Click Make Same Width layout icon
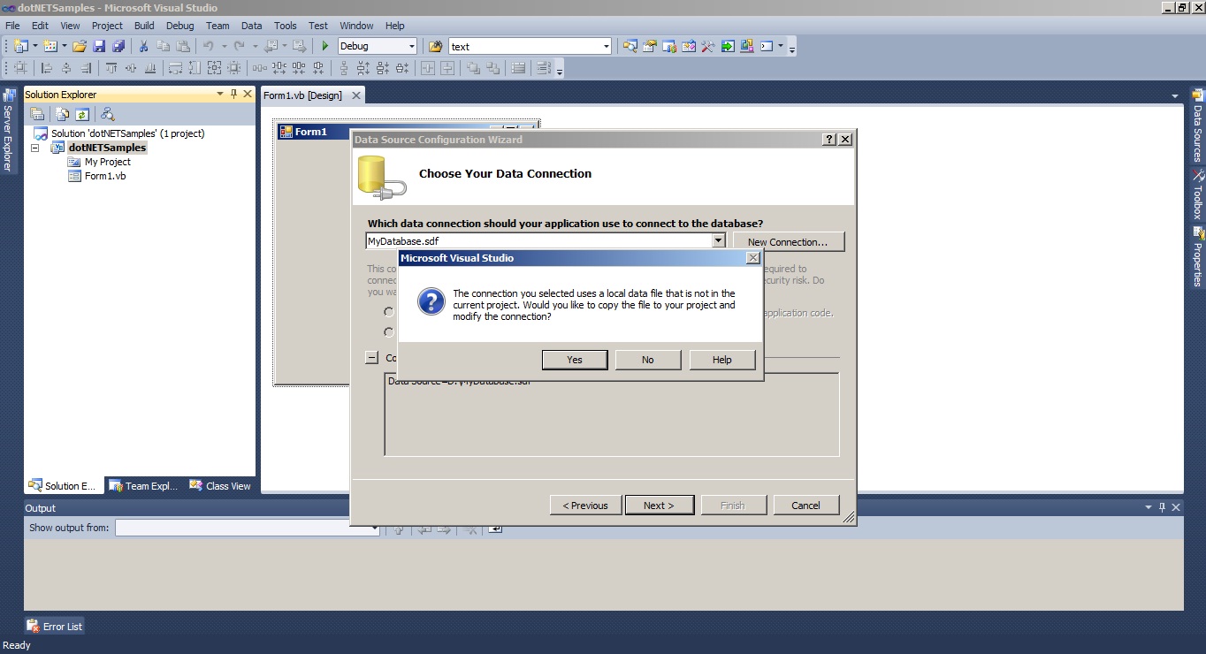 (x=176, y=67)
